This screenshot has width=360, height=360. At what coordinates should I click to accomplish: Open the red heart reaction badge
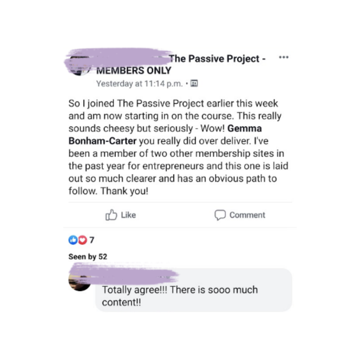83,240
